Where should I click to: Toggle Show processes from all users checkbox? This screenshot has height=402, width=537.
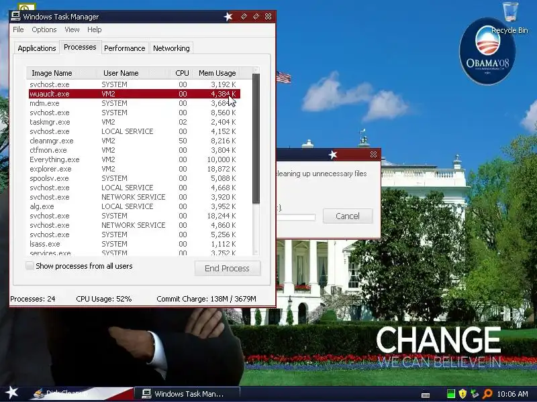point(30,265)
